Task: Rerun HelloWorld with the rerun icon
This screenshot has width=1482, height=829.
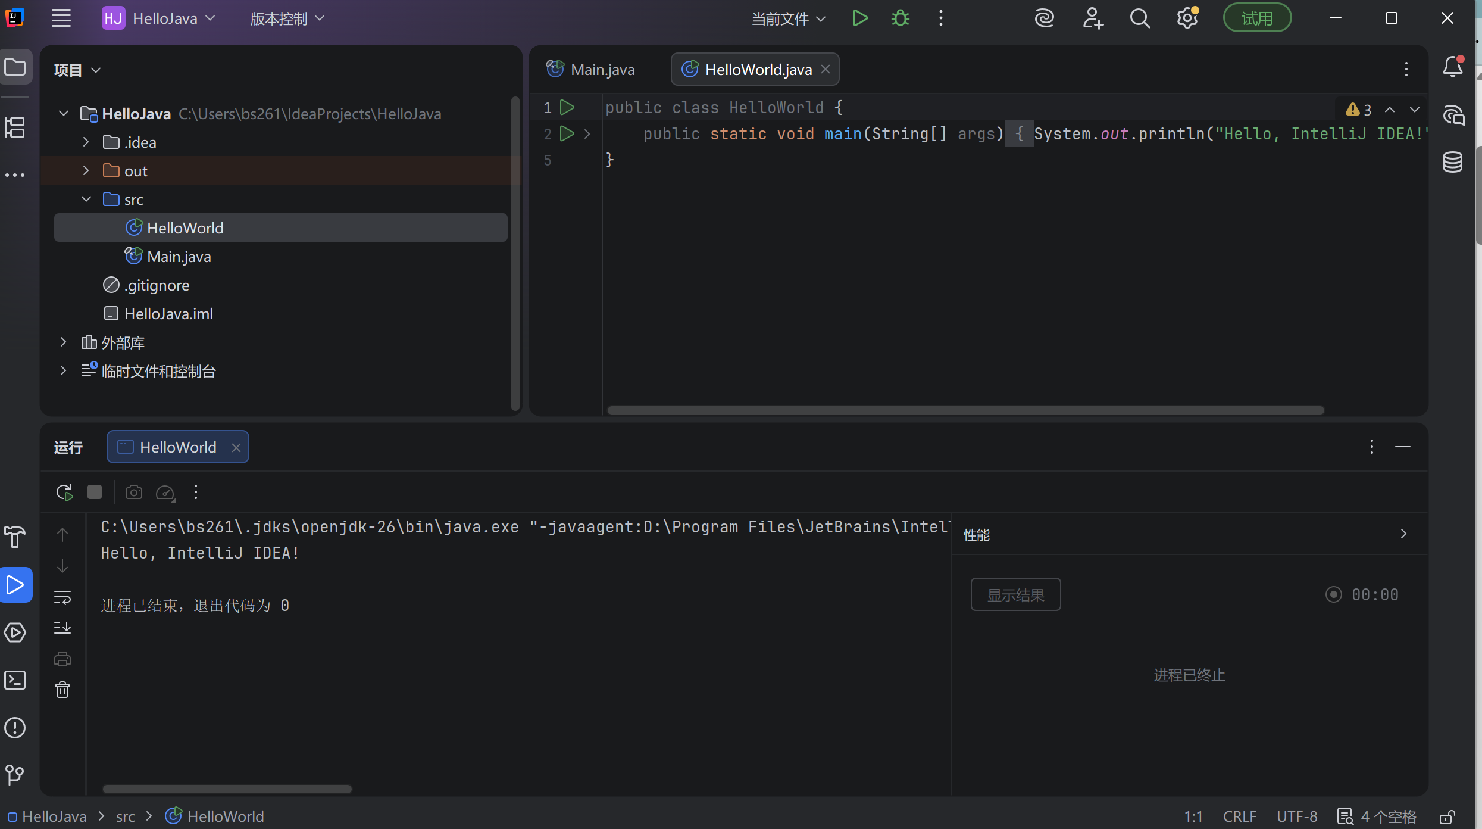Action: (x=64, y=493)
